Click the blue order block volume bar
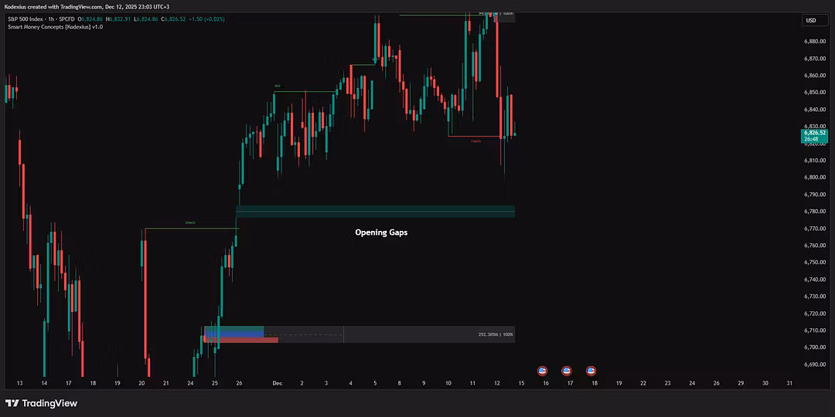835x417 pixels. 233,331
